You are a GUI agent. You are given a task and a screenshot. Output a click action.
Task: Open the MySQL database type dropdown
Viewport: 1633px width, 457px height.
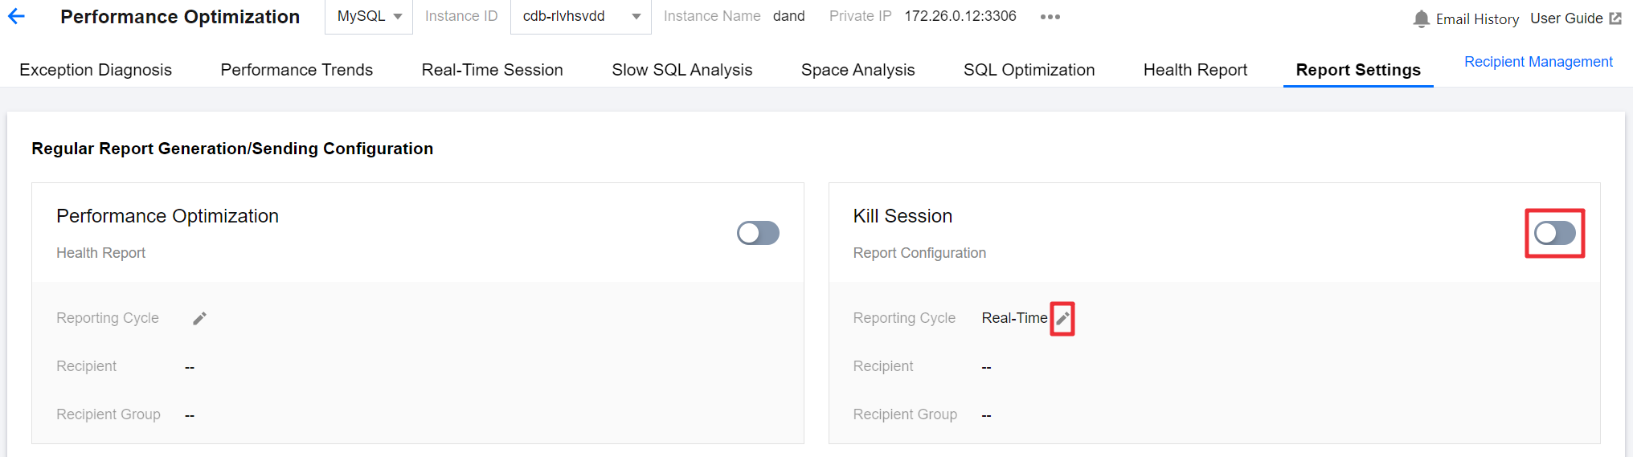pos(369,16)
